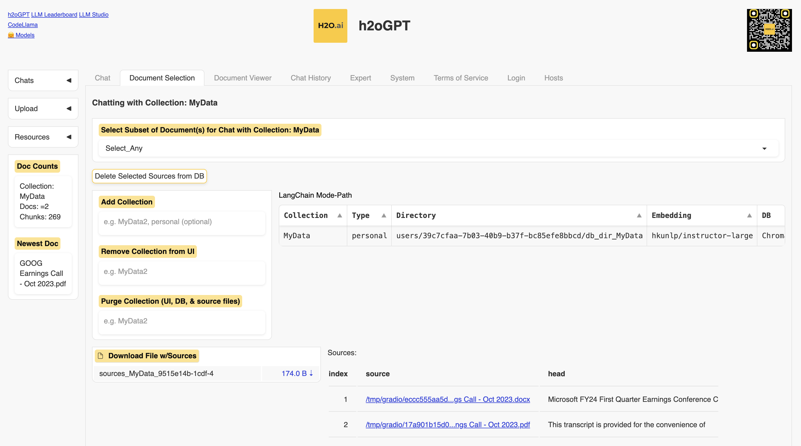
Task: Click the 'This transcript is provided' head text
Action: pos(627,425)
